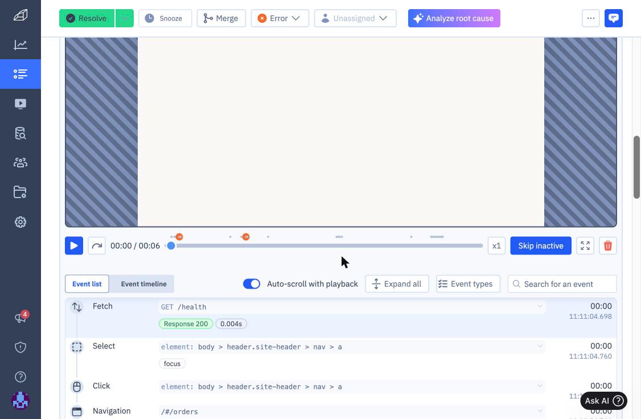This screenshot has height=419, width=641.
Task: Open the more options ellipsis menu
Action: coord(591,18)
